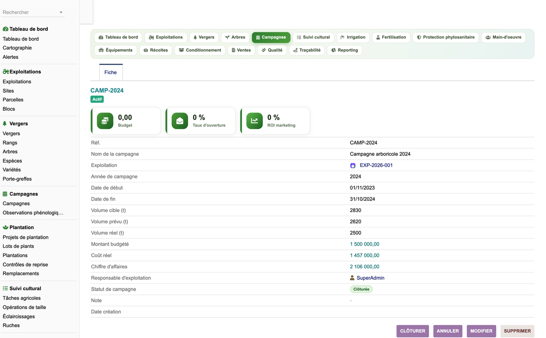Image resolution: width=546 pixels, height=338 pixels.
Task: Open the Irrigation tab
Action: (353, 37)
